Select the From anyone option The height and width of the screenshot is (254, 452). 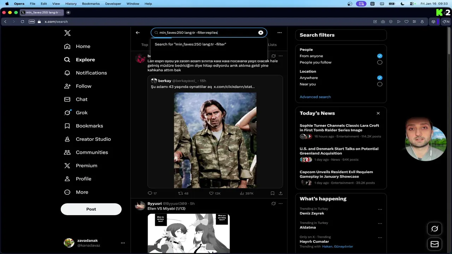click(380, 56)
